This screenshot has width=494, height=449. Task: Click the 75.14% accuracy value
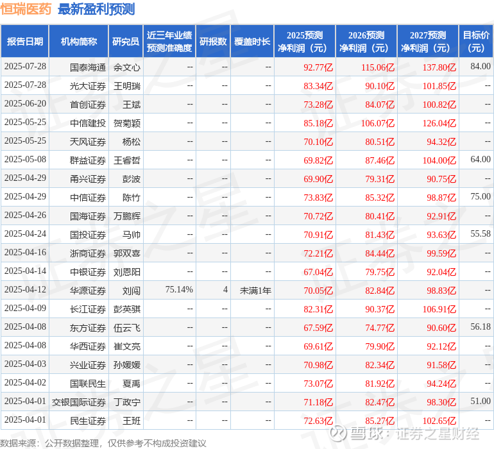pos(179,289)
